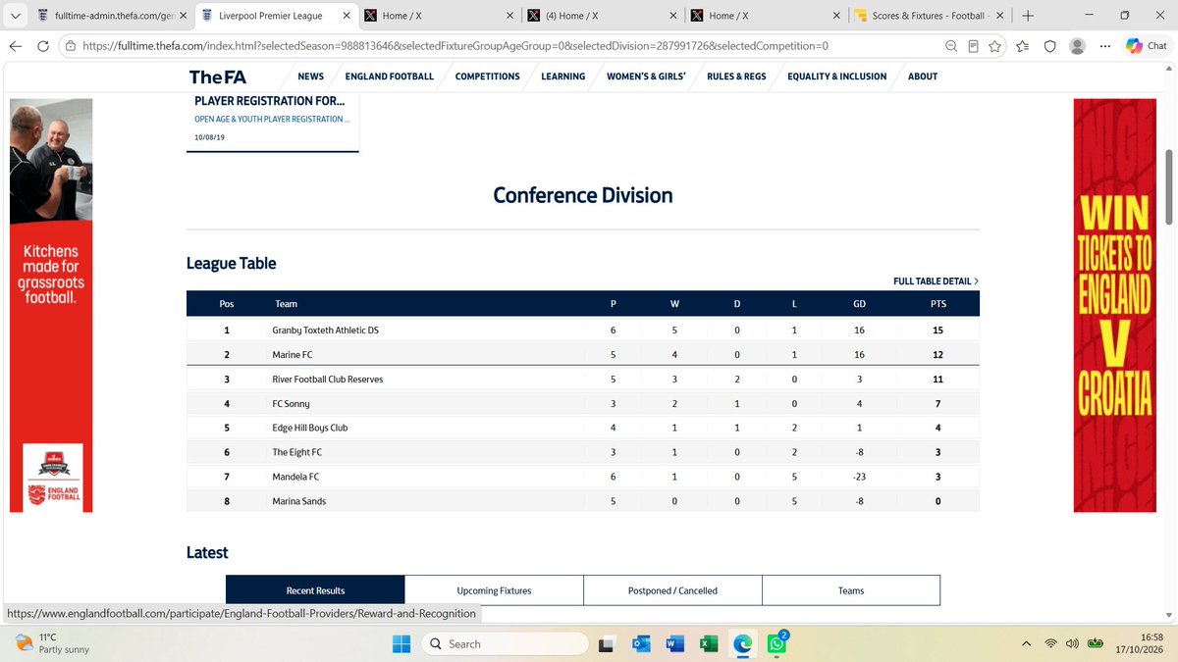This screenshot has width=1178, height=662.
Task: Click River Football Club Reserves team name
Action: tap(328, 380)
